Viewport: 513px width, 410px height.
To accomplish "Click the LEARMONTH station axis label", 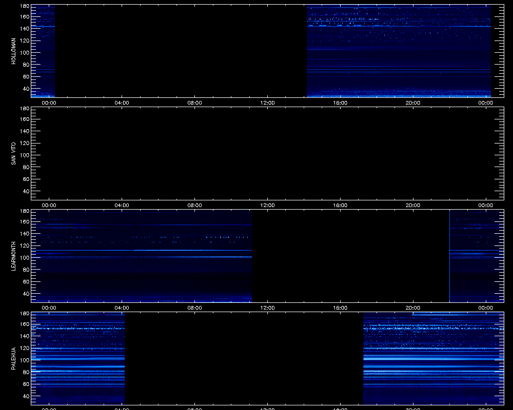I will pyautogui.click(x=13, y=256).
